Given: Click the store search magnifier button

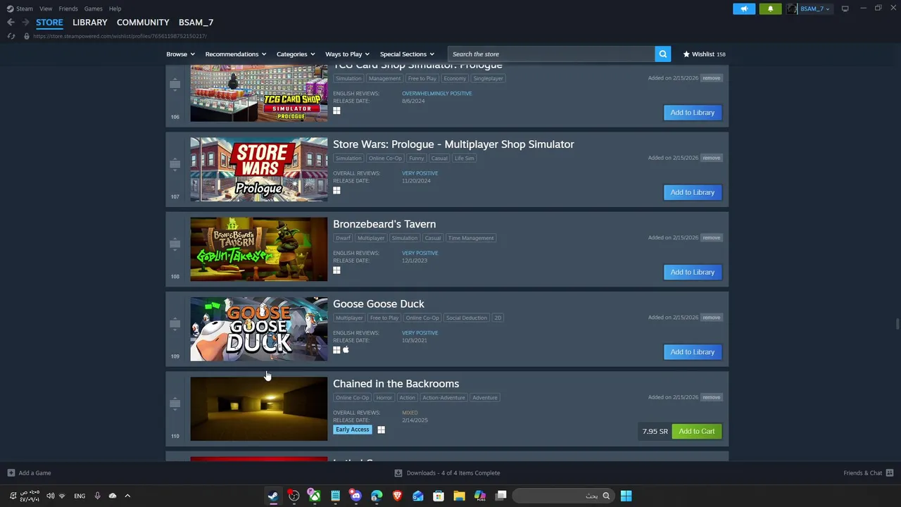Looking at the screenshot, I should coord(662,54).
